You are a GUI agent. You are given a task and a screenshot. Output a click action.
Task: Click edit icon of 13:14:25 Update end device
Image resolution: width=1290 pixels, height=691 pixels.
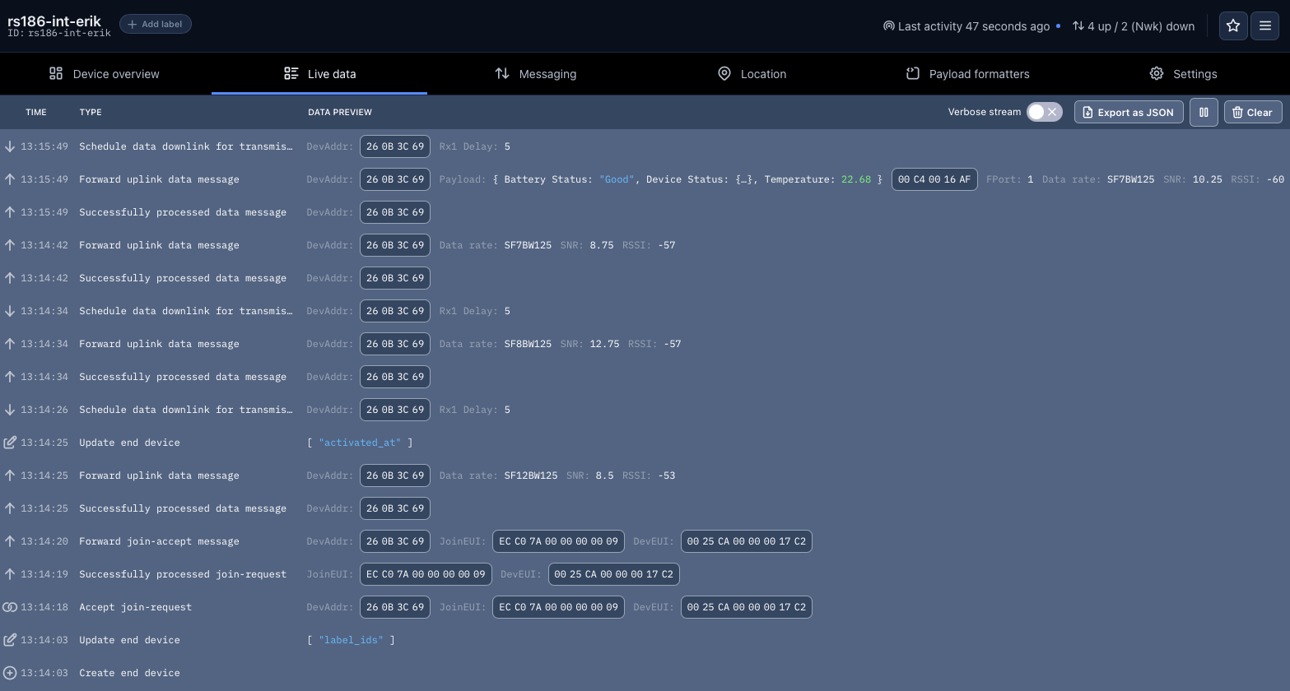pos(10,443)
